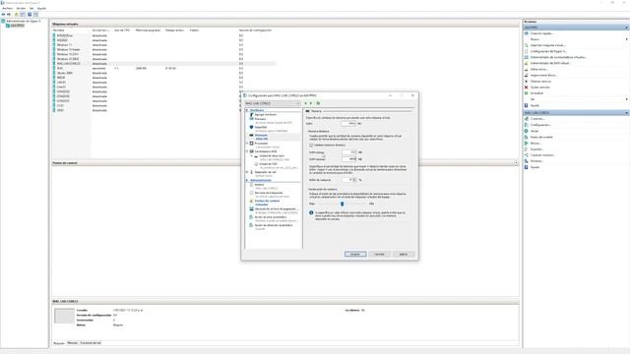630x354 pixels.
Task: Click Importar máquina virtual icon
Action: tap(527, 45)
